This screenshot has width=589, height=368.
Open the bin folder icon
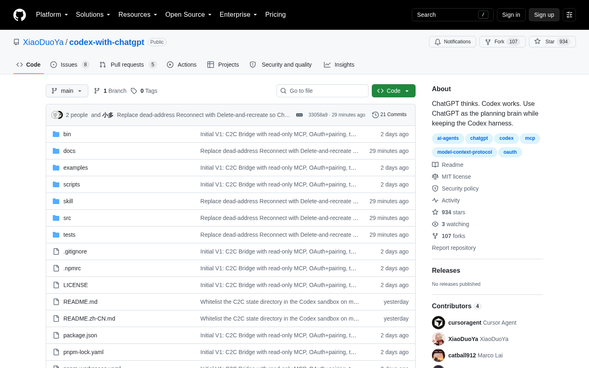(x=56, y=134)
